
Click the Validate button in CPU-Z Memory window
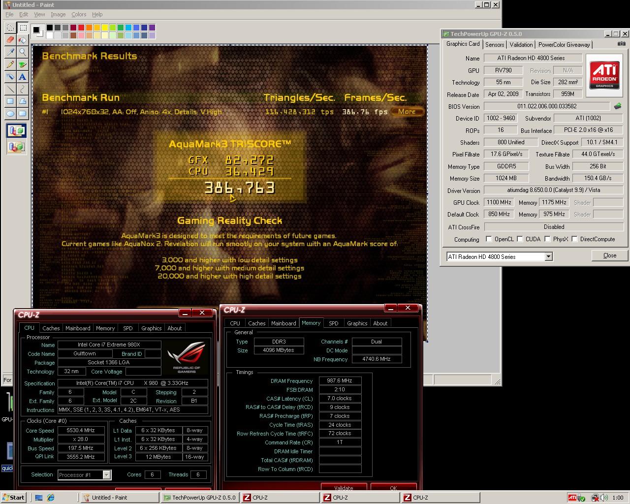pos(344,487)
